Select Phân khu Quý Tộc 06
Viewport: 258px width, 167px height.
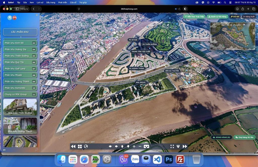pos(20,62)
